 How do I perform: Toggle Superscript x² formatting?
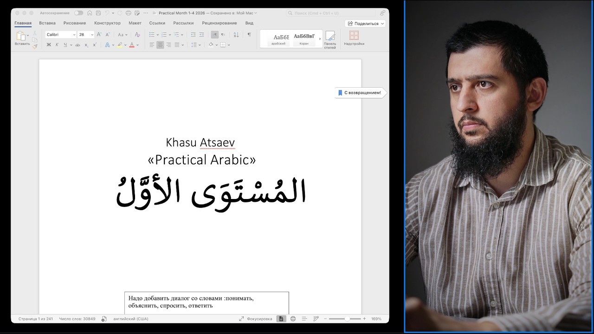[95, 45]
